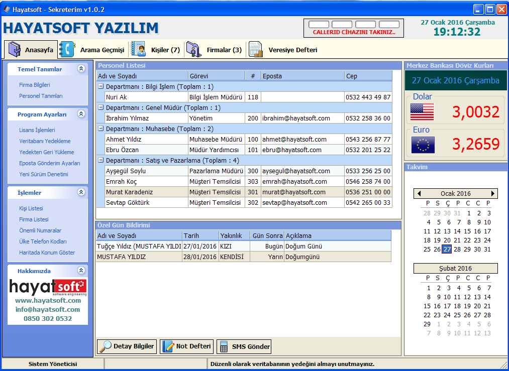
Task: Click the phone keypad icon on SMS Gönder
Action: [223, 346]
